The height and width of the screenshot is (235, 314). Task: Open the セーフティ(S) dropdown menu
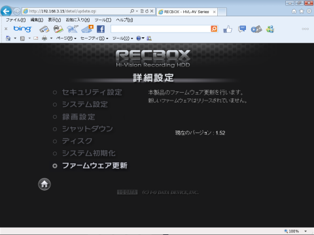coord(94,39)
